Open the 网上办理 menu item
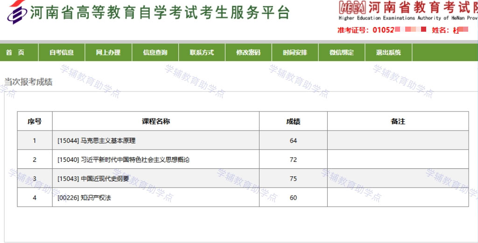Image resolution: width=478 pixels, height=243 pixels. pos(108,52)
